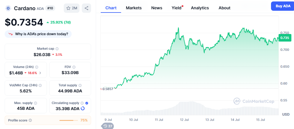Open the chart events counter showing 27
The image size is (294, 129).
107,126
